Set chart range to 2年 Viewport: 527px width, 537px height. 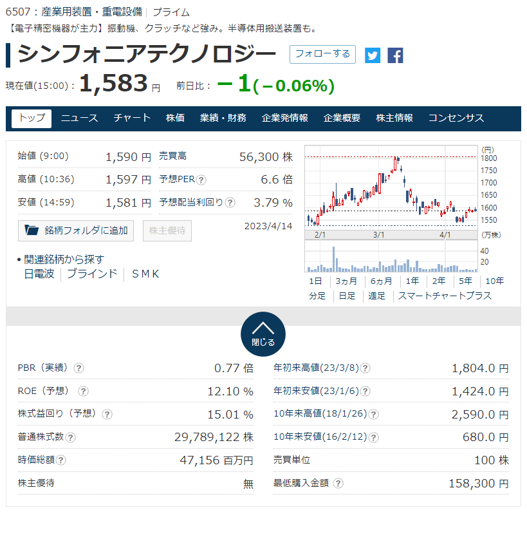(439, 281)
